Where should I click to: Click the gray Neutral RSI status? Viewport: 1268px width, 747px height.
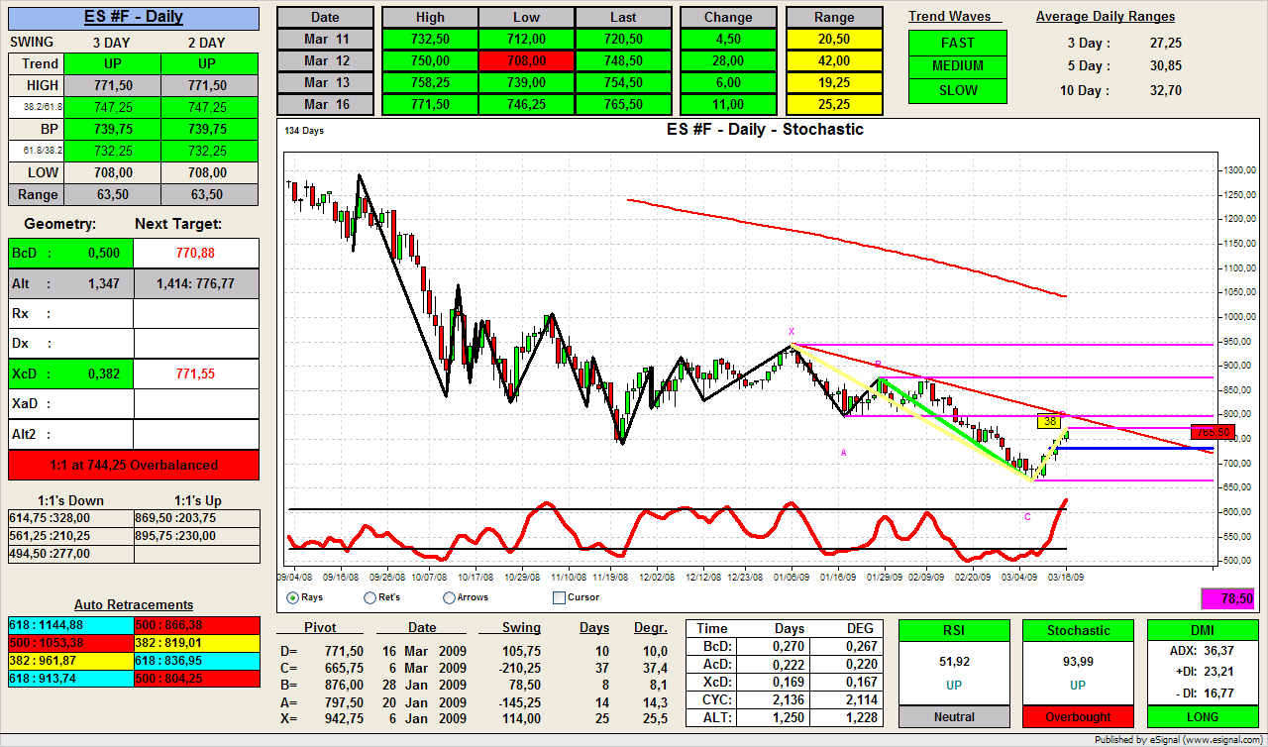point(954,716)
